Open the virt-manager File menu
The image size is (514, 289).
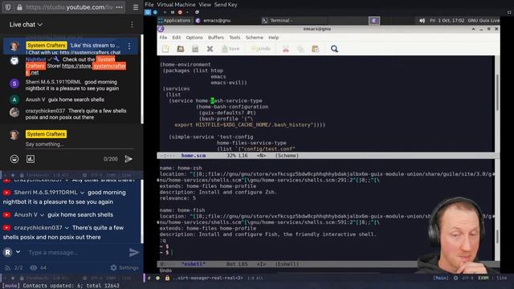[149, 5]
